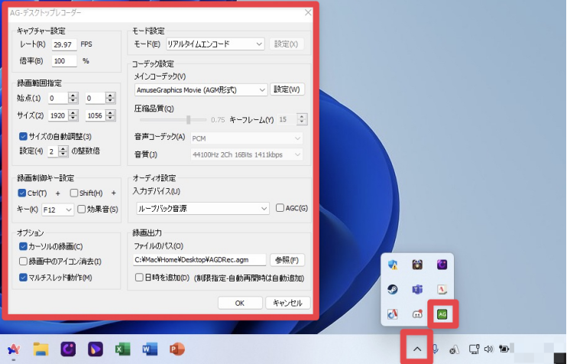Open PowerPoint from the taskbar
This screenshot has height=364, width=567.
pos(177,349)
